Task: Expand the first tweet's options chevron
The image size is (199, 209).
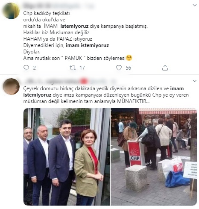Action: tap(194, 5)
